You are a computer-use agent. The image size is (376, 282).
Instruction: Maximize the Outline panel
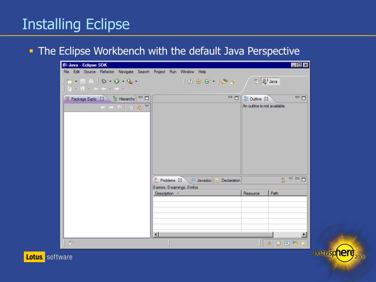click(304, 98)
